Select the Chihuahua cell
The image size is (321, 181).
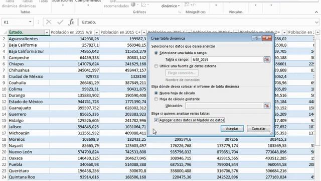(x=29, y=70)
